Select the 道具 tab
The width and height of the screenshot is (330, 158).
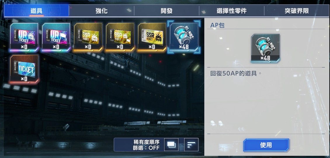pos(37,11)
